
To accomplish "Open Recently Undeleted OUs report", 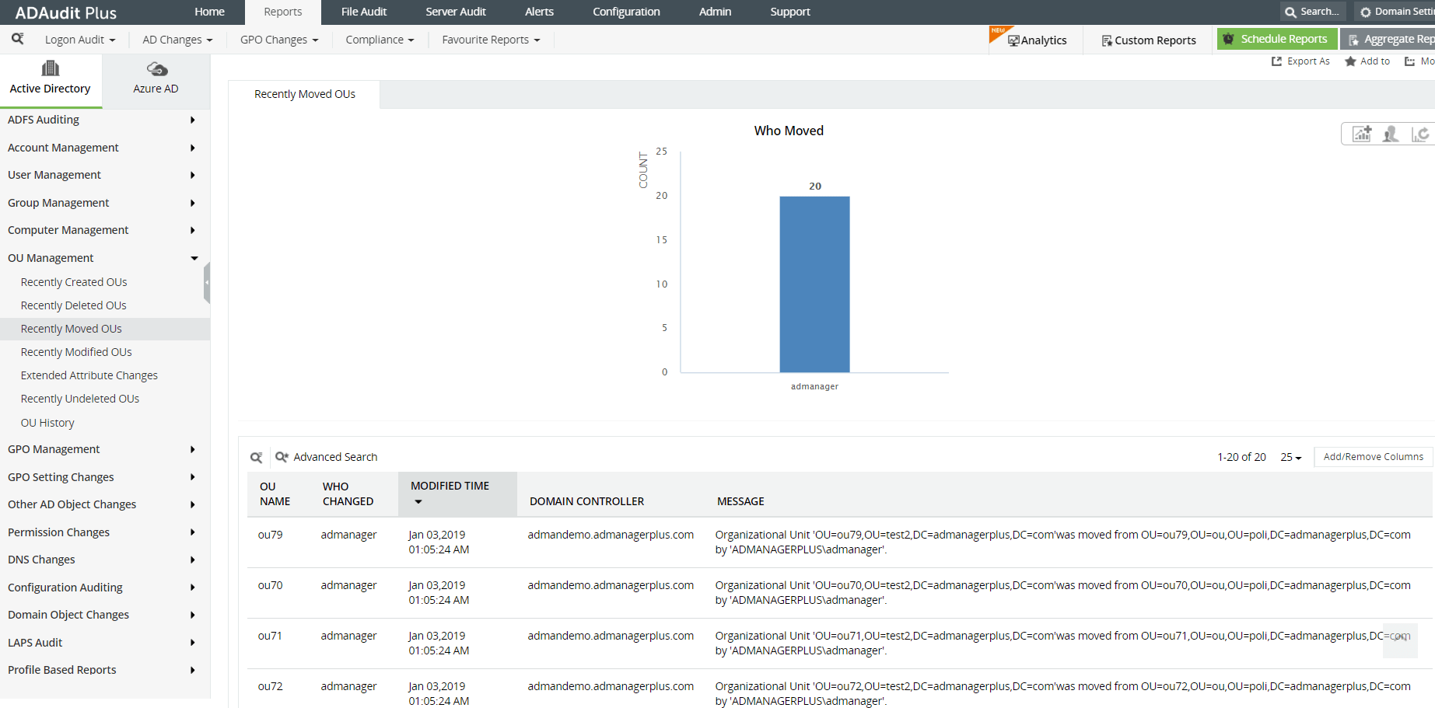I will click(x=80, y=399).
